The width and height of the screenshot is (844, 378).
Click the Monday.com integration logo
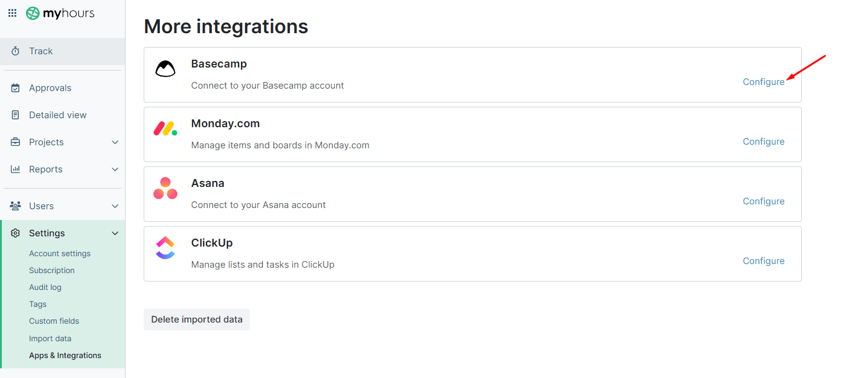coord(165,128)
